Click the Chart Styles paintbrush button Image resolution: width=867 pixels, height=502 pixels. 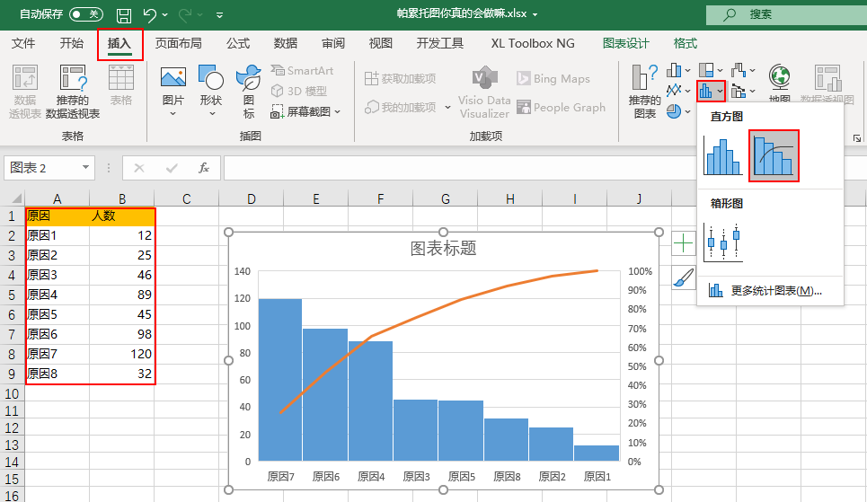pos(684,277)
